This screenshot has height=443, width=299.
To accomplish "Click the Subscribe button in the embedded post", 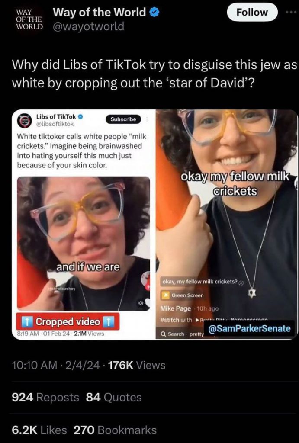I will [123, 119].
